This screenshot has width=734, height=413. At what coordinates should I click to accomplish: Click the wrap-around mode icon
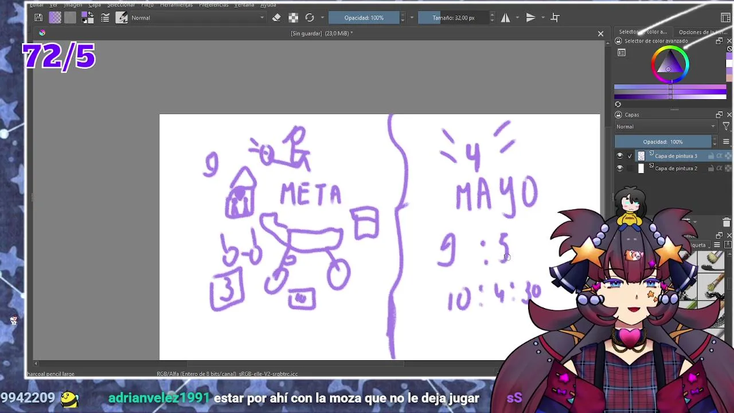point(555,18)
